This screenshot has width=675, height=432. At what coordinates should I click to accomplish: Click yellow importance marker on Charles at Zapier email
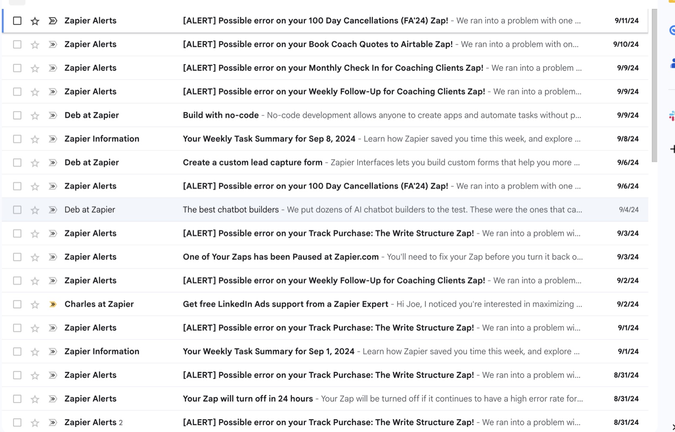pos(53,304)
